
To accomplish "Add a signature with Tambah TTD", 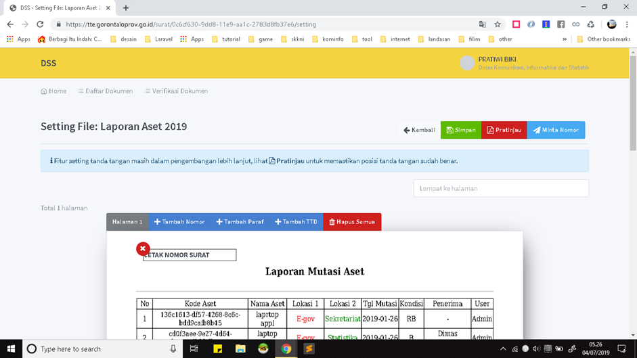I will pyautogui.click(x=296, y=222).
